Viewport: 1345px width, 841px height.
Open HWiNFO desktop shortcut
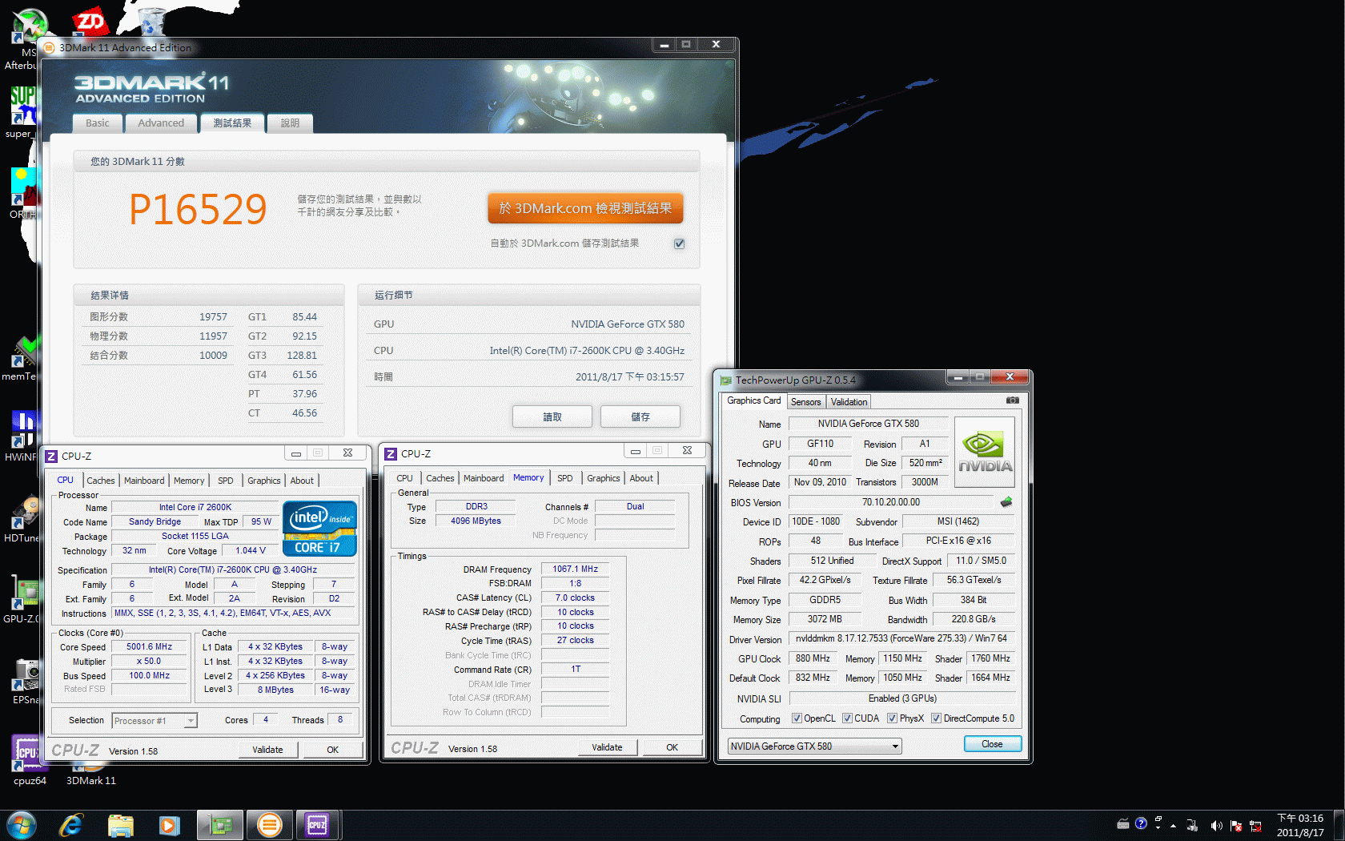22,437
